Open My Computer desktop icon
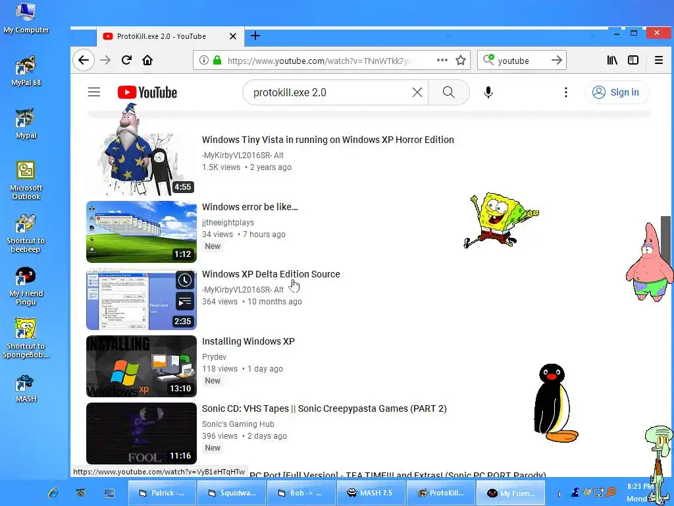The width and height of the screenshot is (674, 506). point(26,18)
